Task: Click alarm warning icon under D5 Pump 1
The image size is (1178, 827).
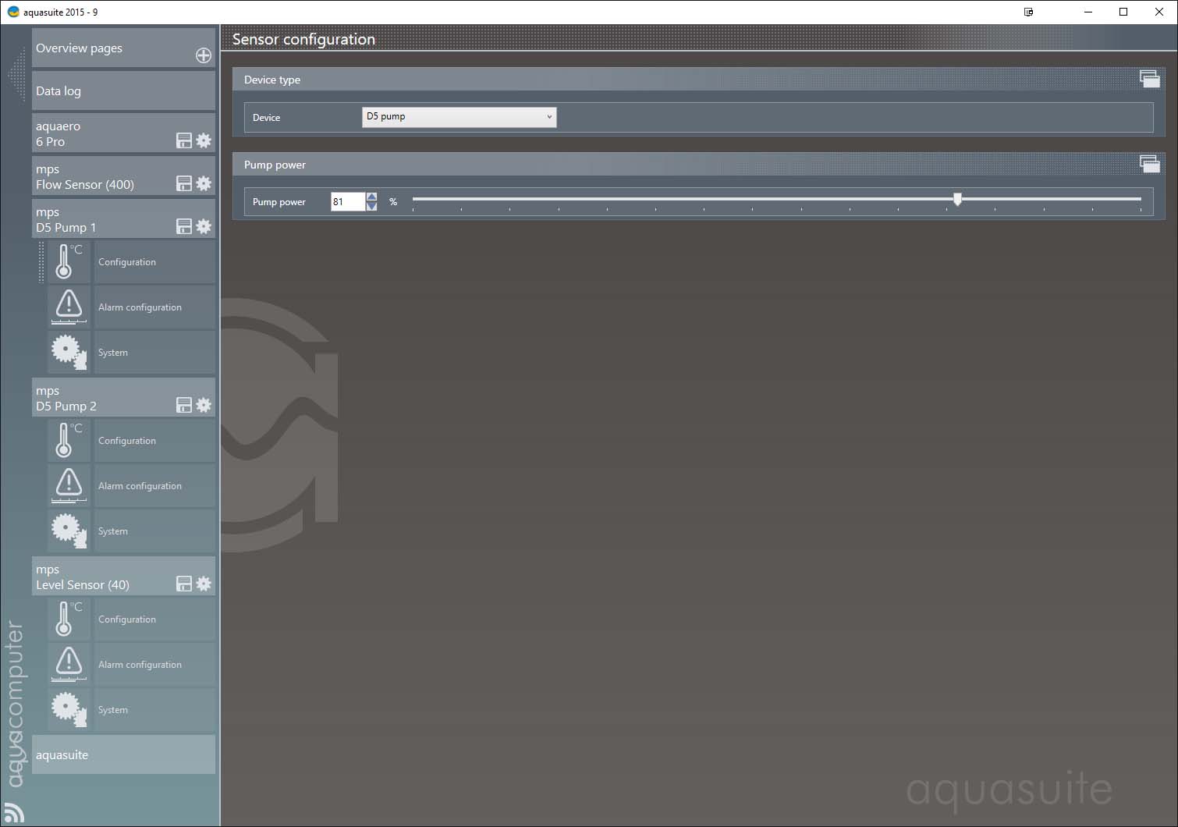Action: tap(69, 307)
